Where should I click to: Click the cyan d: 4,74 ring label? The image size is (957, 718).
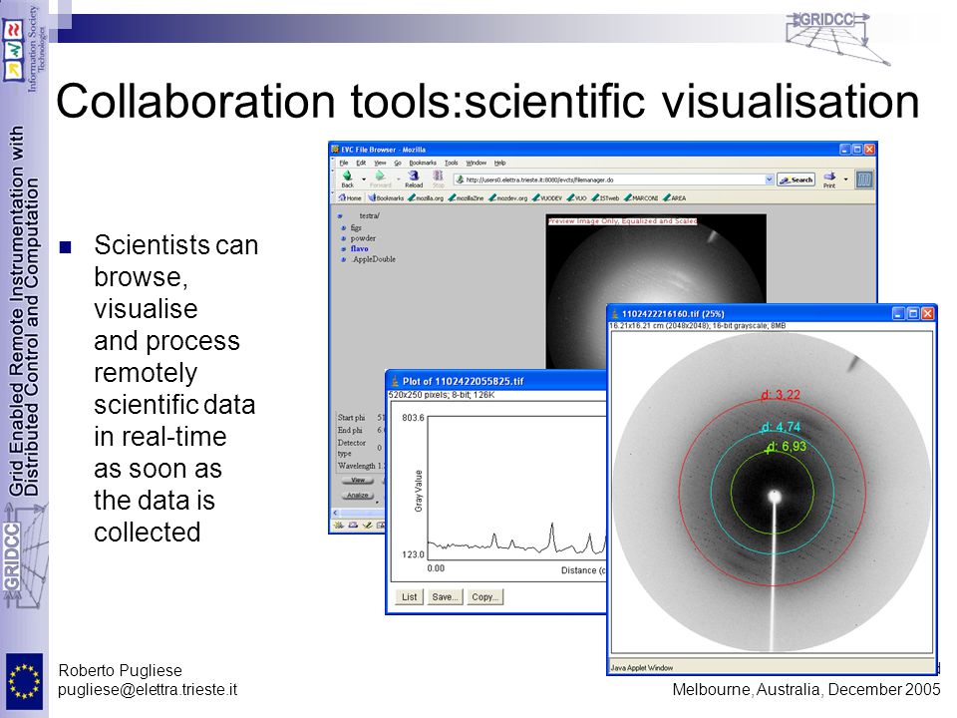point(781,427)
